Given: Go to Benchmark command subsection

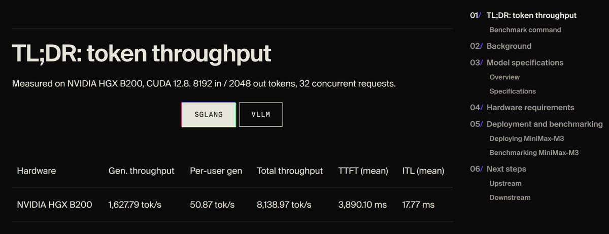Looking at the screenshot, I should 525,30.
